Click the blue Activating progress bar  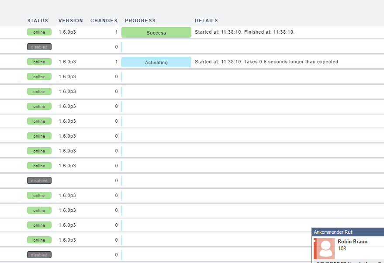(x=156, y=62)
